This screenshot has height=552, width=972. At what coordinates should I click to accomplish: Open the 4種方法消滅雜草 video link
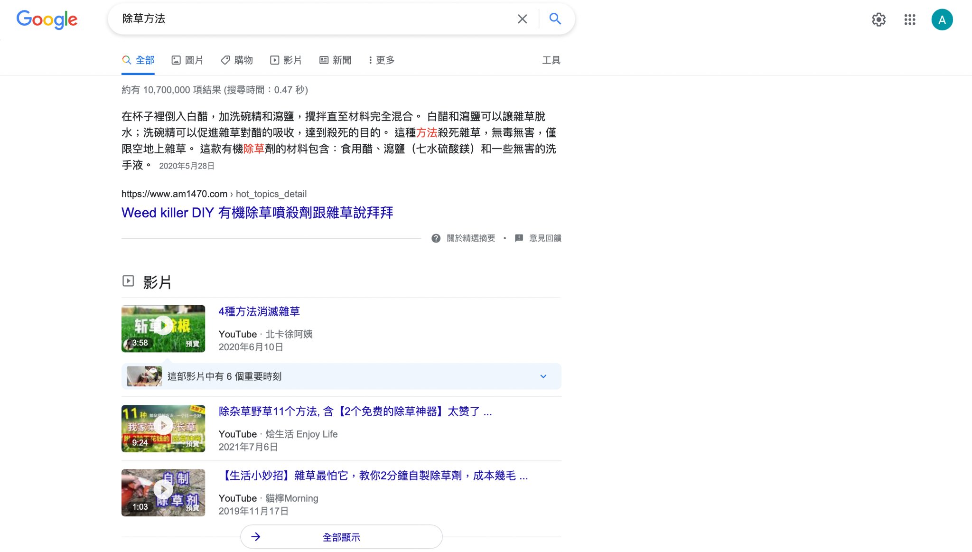coord(259,311)
